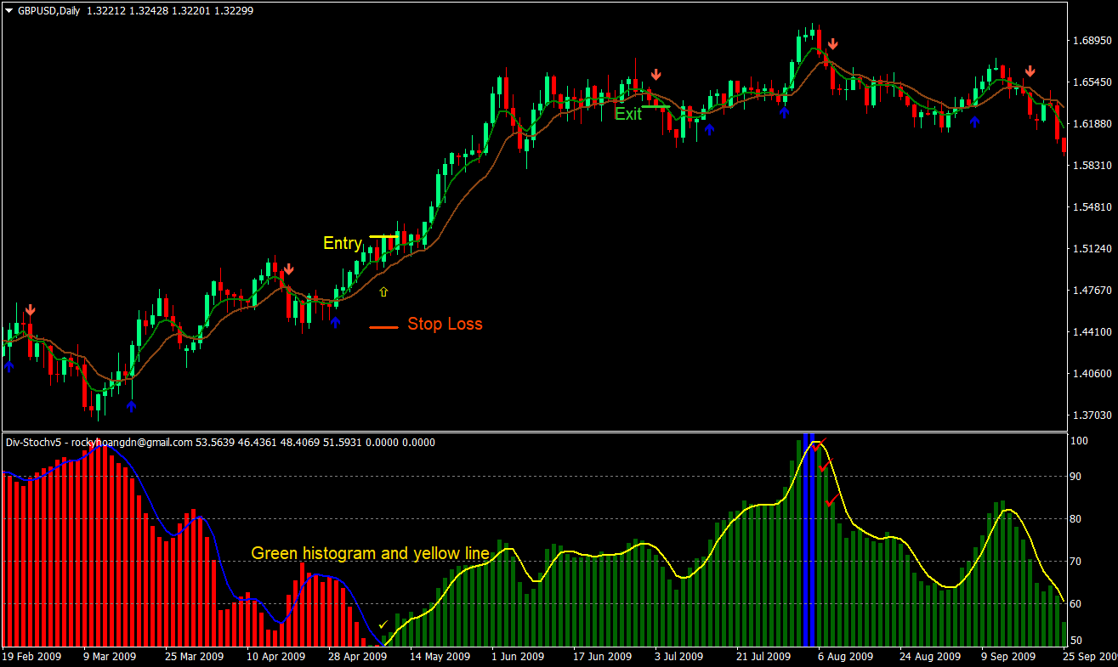
Task: Click the blue up arrow near 3 Jul 2009
Action: [x=711, y=127]
